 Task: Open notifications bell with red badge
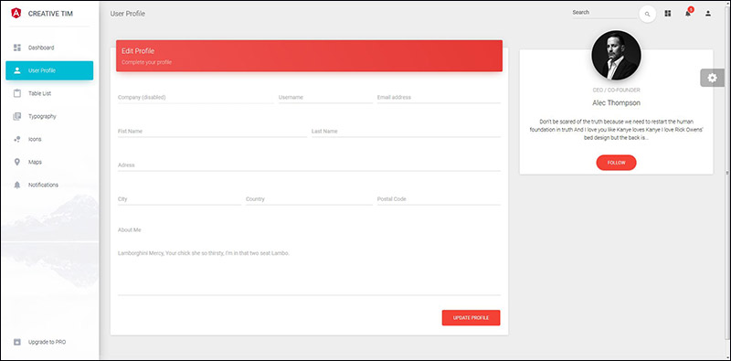click(688, 13)
